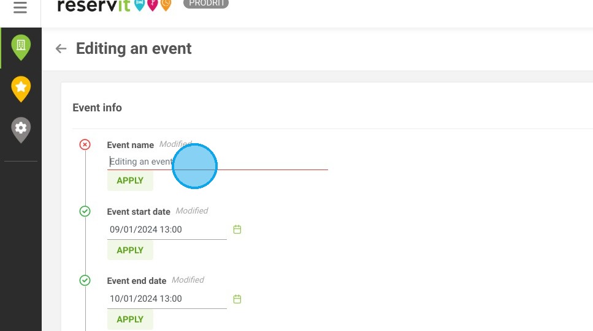593x331 pixels.
Task: Open the gray gear settings pin
Action: [x=21, y=130]
